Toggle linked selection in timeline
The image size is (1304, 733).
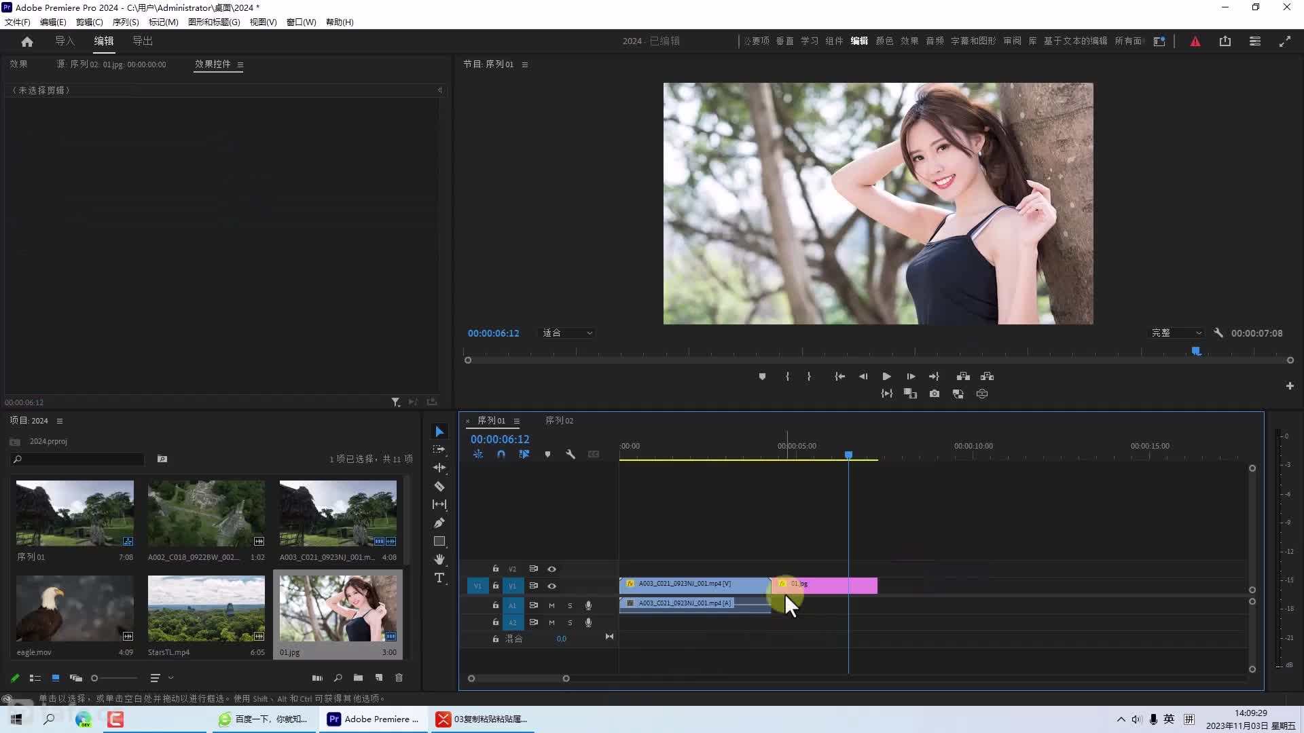(x=524, y=454)
